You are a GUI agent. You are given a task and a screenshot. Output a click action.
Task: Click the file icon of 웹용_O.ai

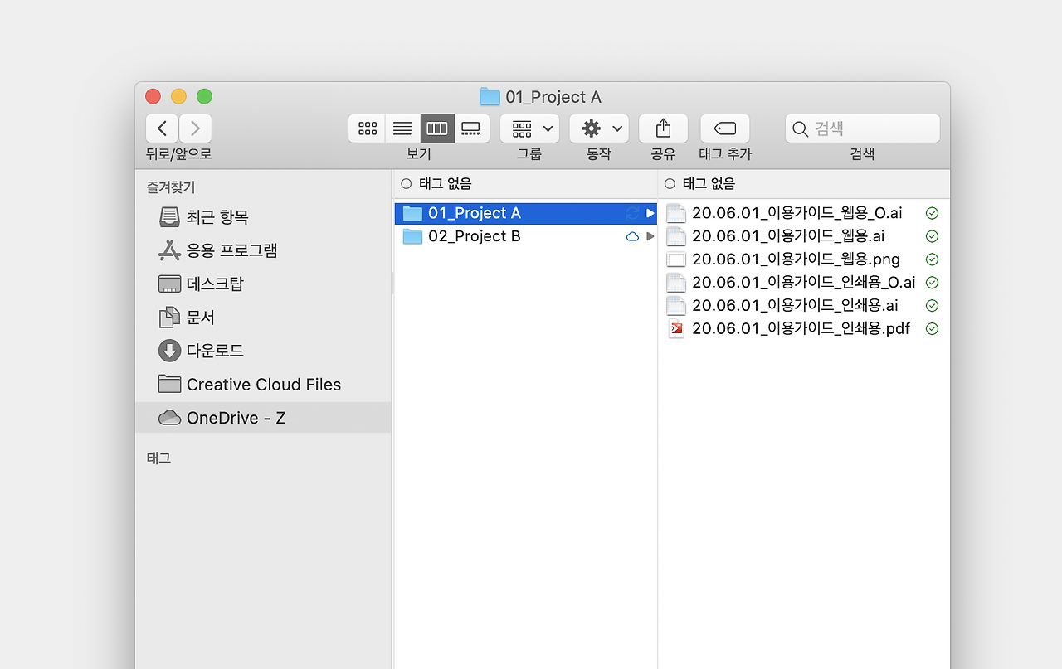point(676,213)
